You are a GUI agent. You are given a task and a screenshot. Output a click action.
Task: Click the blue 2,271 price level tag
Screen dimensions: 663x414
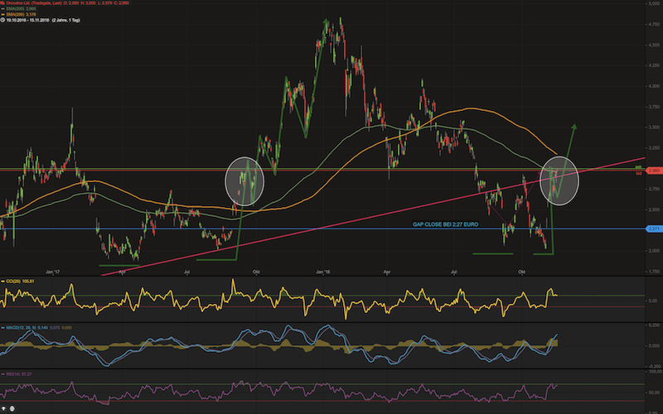coord(654,229)
